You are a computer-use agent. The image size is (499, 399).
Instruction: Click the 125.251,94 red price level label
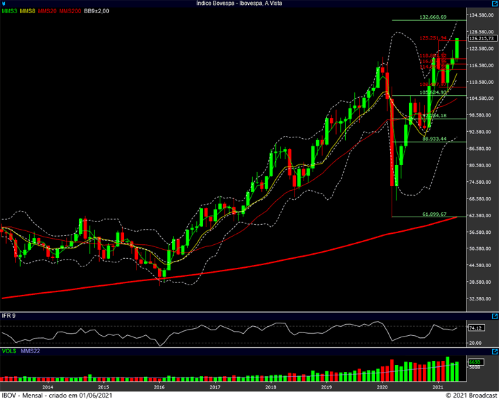coord(432,39)
